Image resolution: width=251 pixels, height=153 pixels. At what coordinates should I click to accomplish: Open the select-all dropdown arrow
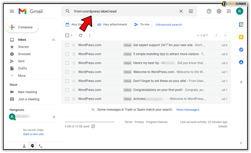72,36
